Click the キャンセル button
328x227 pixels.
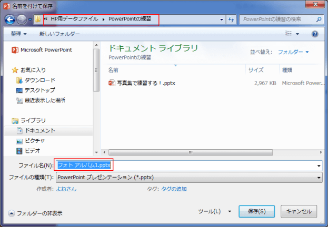pos(299,211)
